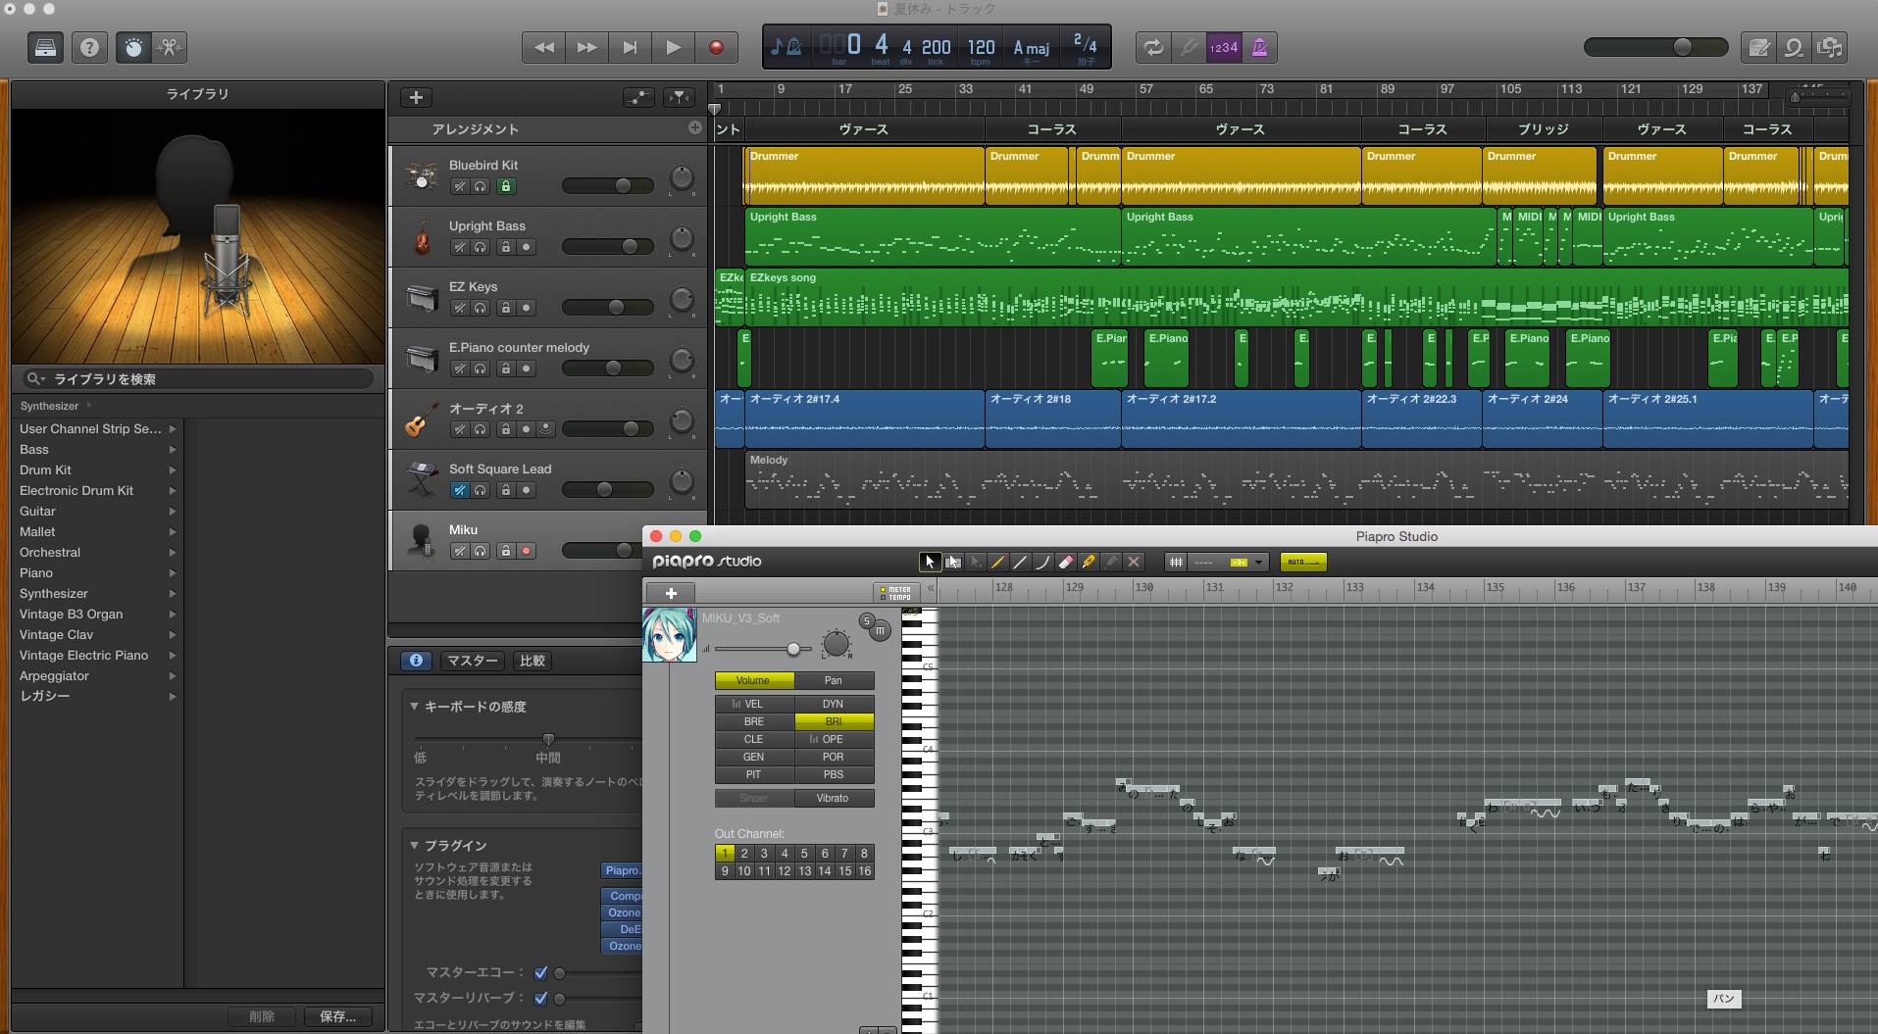Click inside the ライブラリを検索 search field
The width and height of the screenshot is (1878, 1034).
(x=198, y=378)
